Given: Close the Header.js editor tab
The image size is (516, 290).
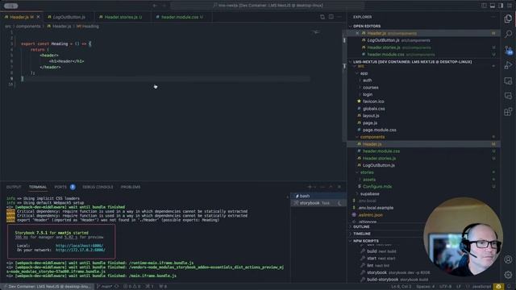Looking at the screenshot, I should pos(38,17).
